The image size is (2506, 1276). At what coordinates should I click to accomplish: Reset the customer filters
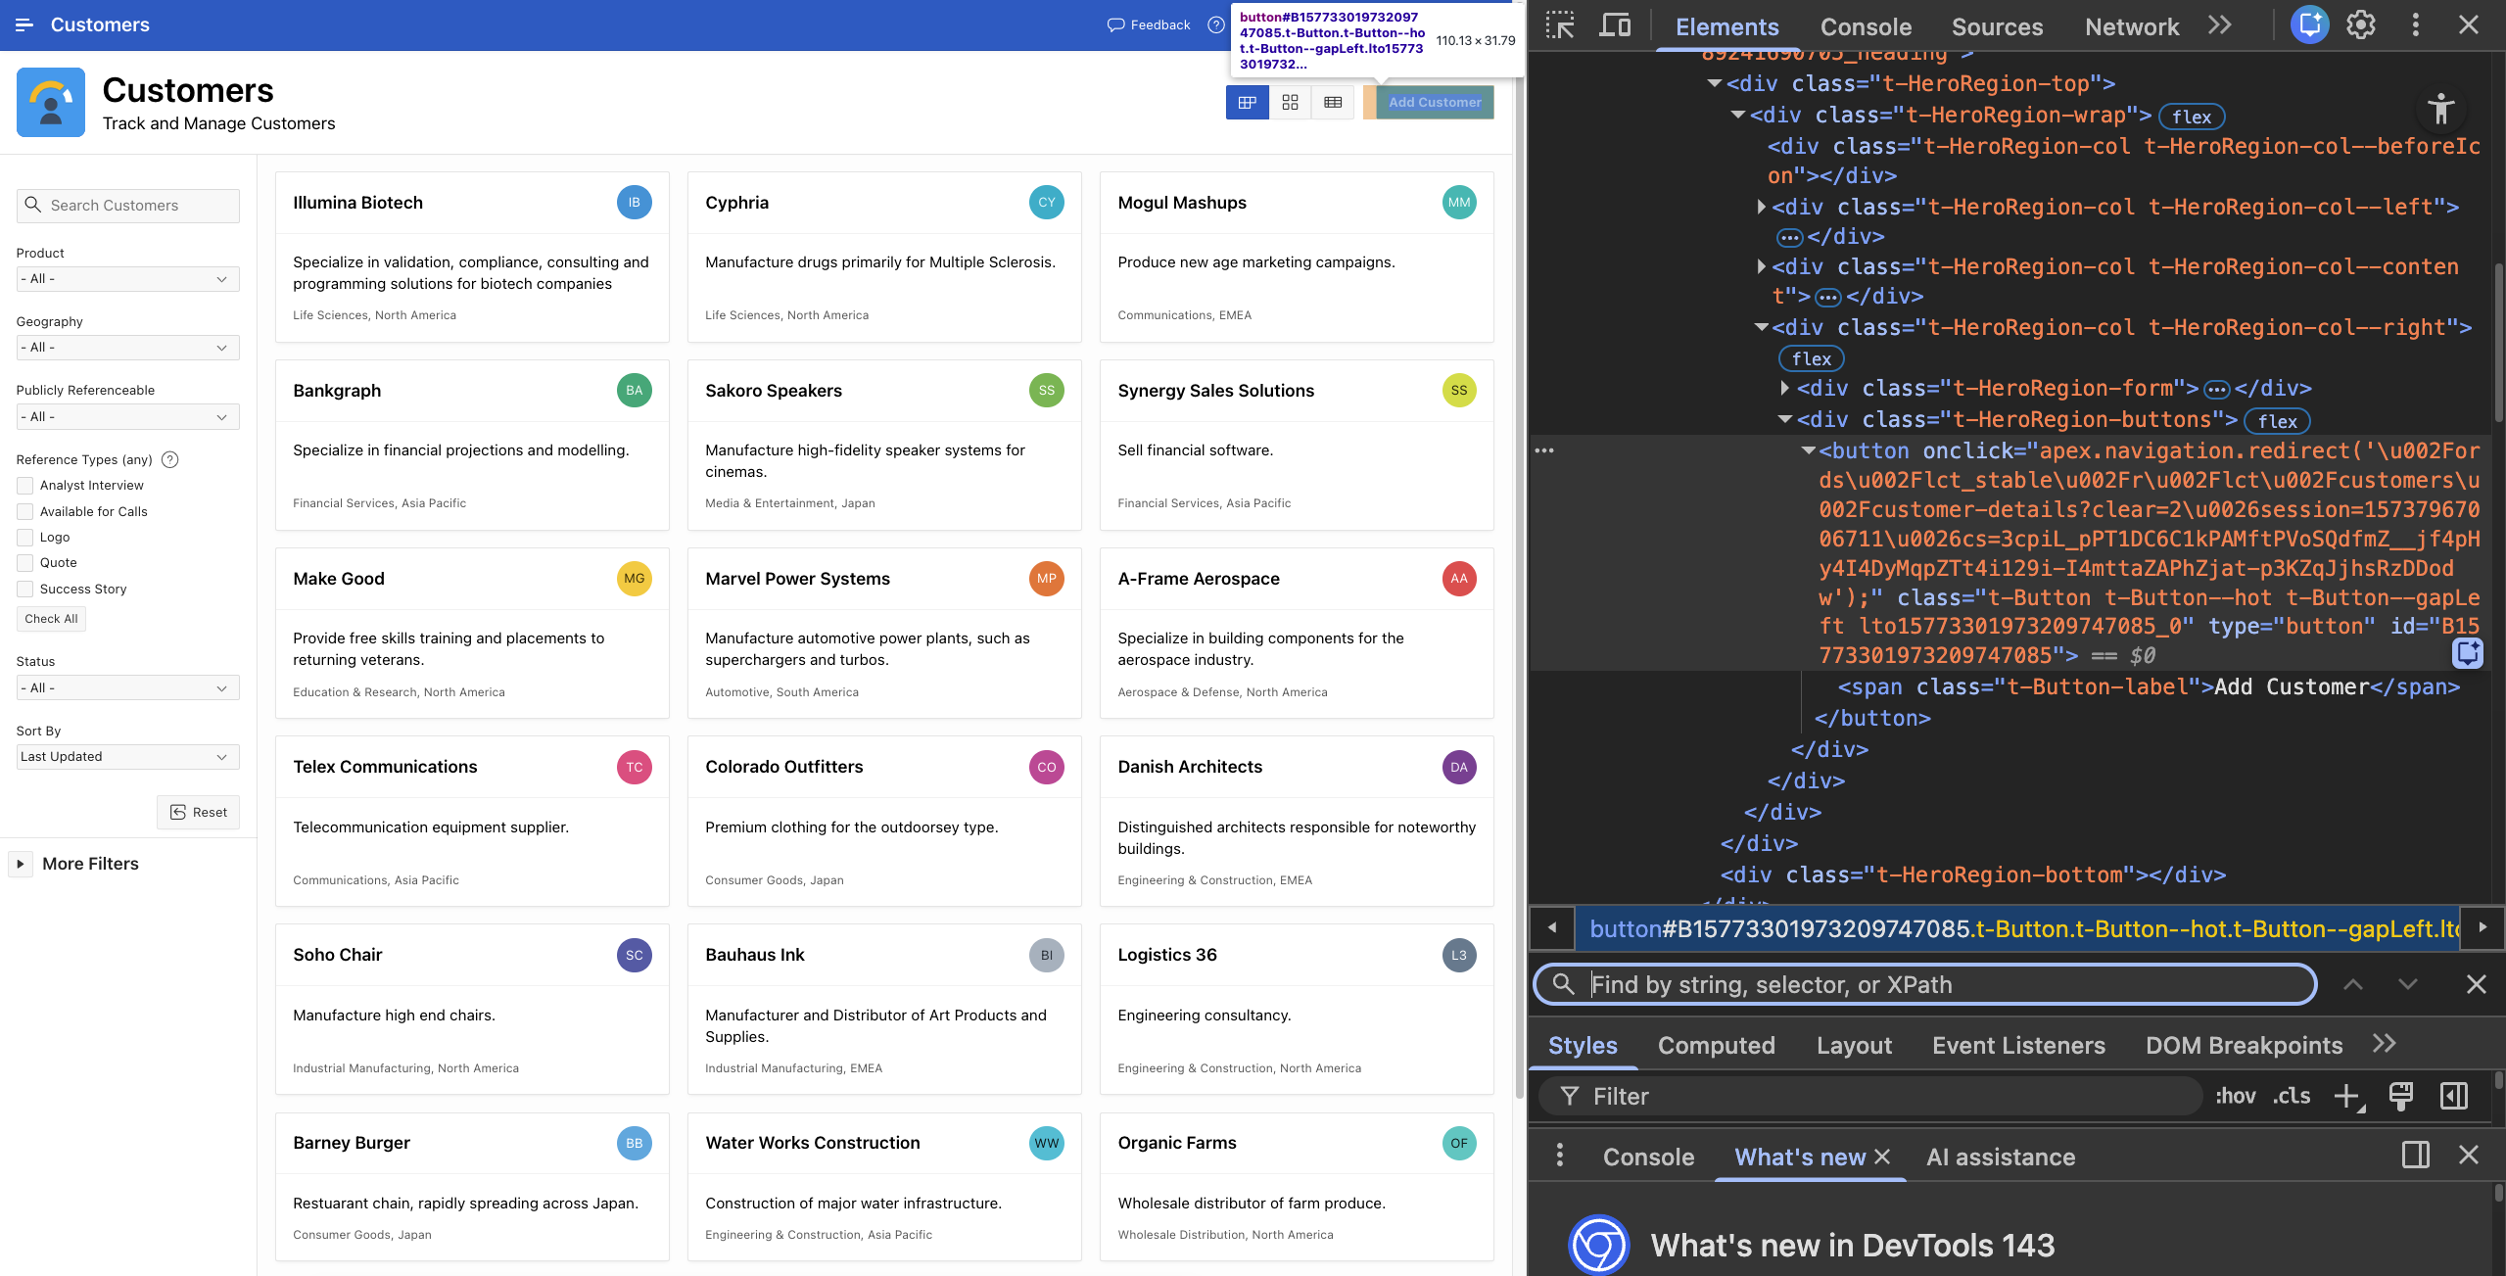click(198, 812)
